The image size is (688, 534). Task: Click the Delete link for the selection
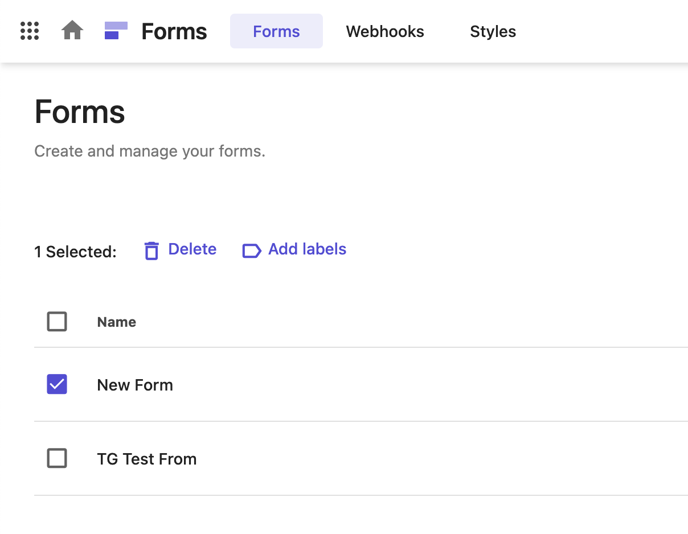(193, 249)
